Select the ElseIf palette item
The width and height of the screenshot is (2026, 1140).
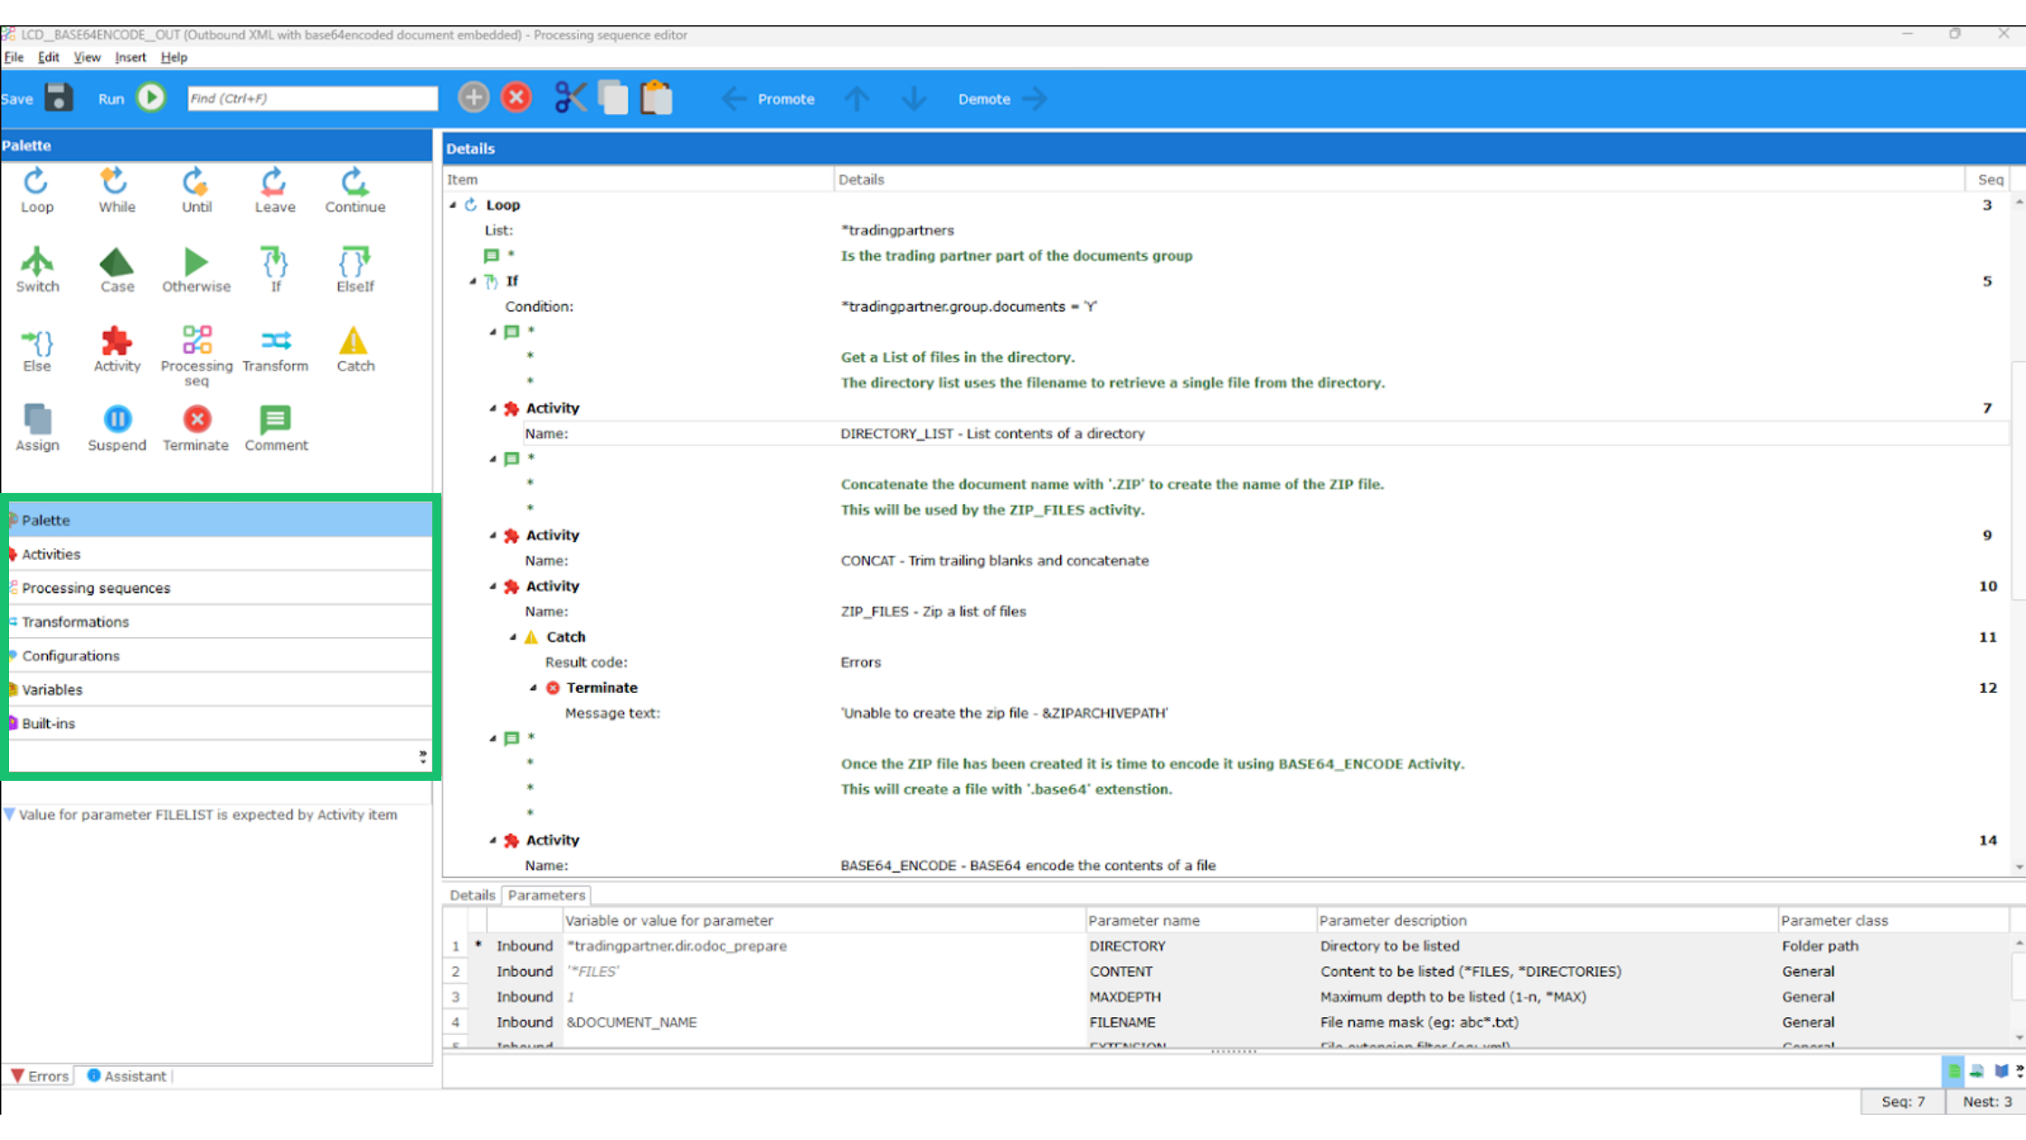(355, 271)
